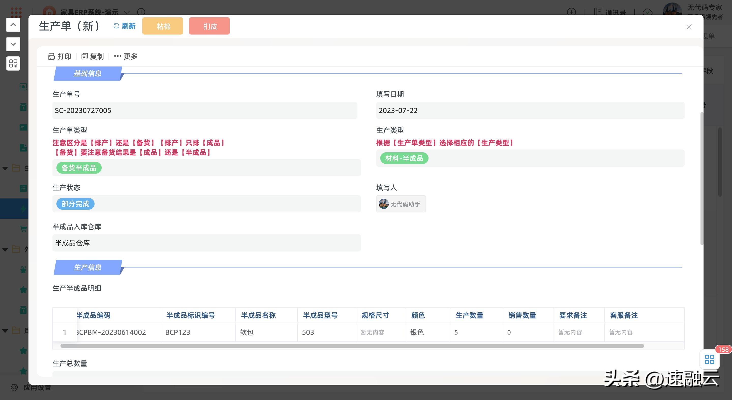Click the table horizontal scrollbar

click(x=352, y=346)
